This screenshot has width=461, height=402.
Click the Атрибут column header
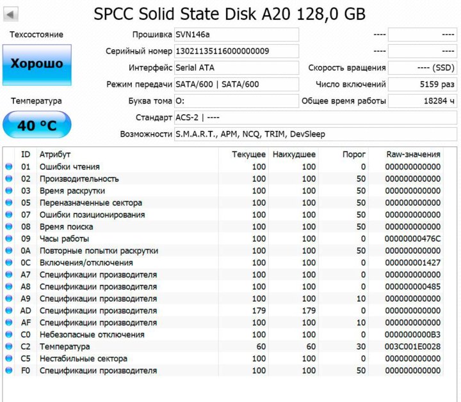55,155
